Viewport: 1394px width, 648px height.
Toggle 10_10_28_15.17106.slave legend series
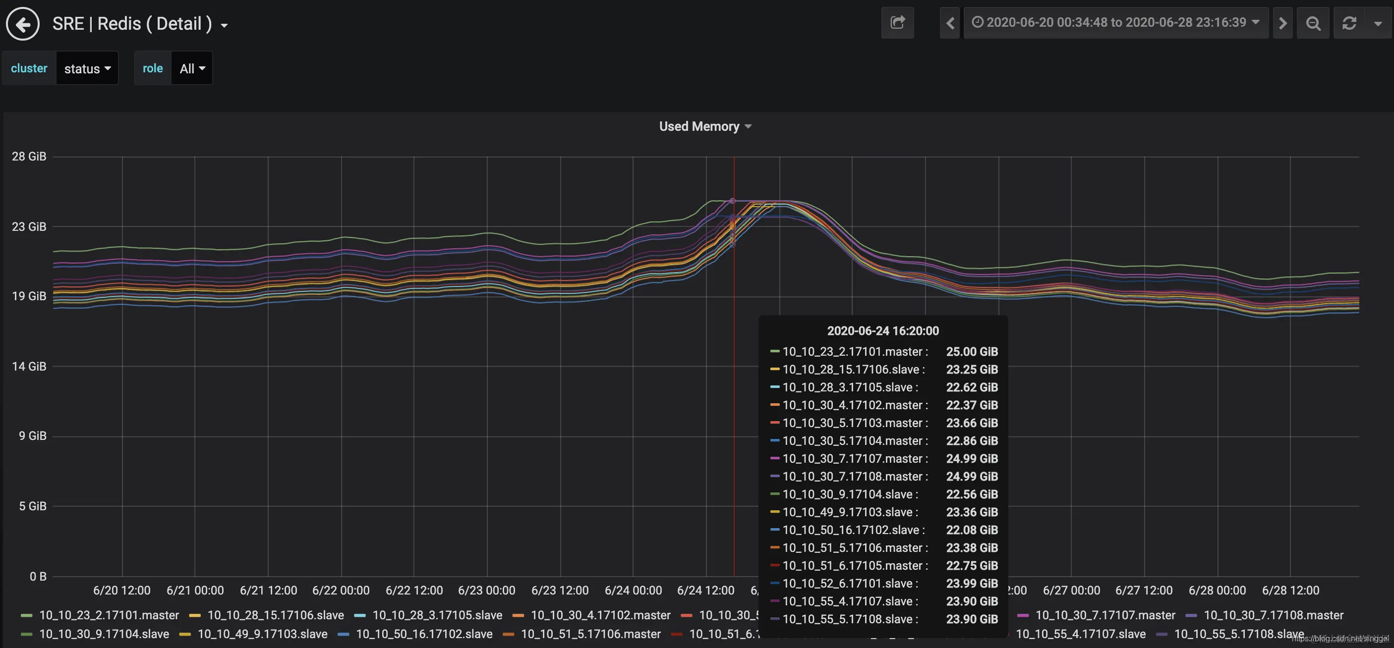click(275, 615)
